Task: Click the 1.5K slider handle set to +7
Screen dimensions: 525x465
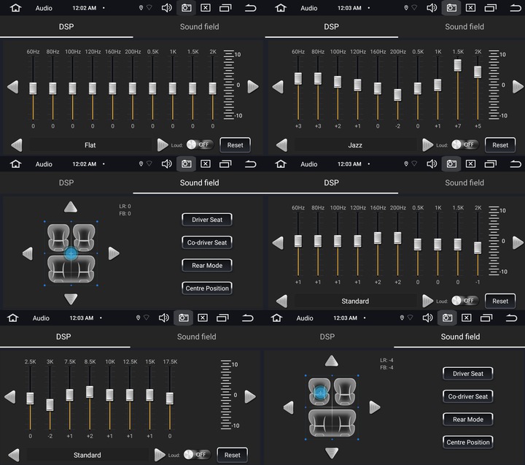Action: 458,65
